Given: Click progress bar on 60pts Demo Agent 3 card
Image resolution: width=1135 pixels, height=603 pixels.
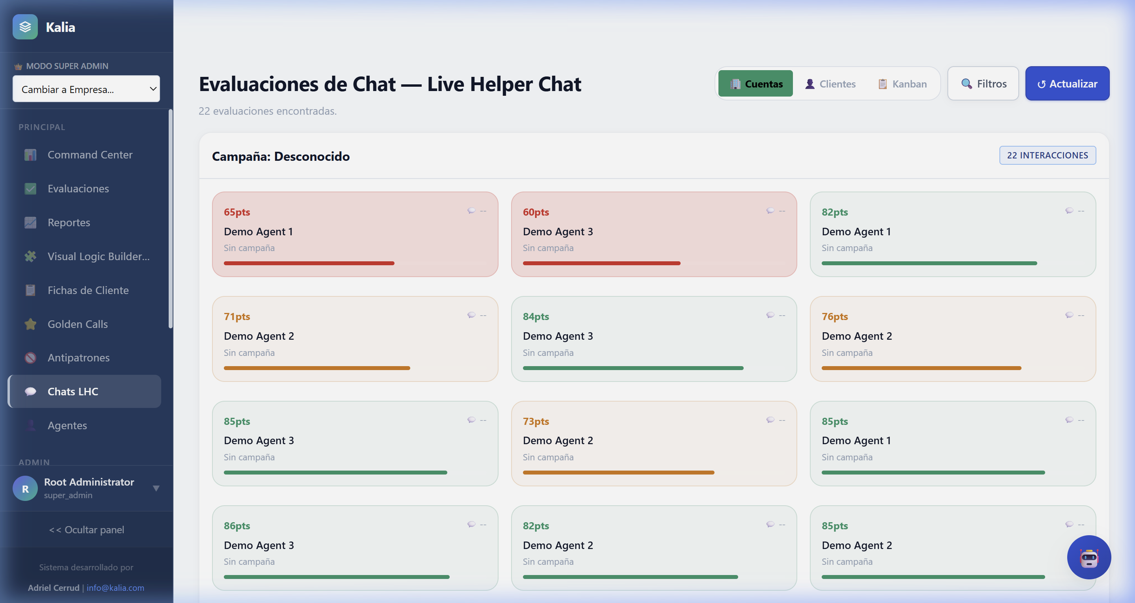Looking at the screenshot, I should (601, 263).
